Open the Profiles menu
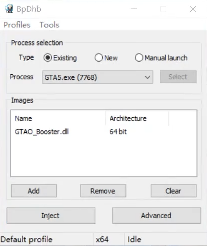Screen dimensions: 207x246 pyautogui.click(x=17, y=25)
